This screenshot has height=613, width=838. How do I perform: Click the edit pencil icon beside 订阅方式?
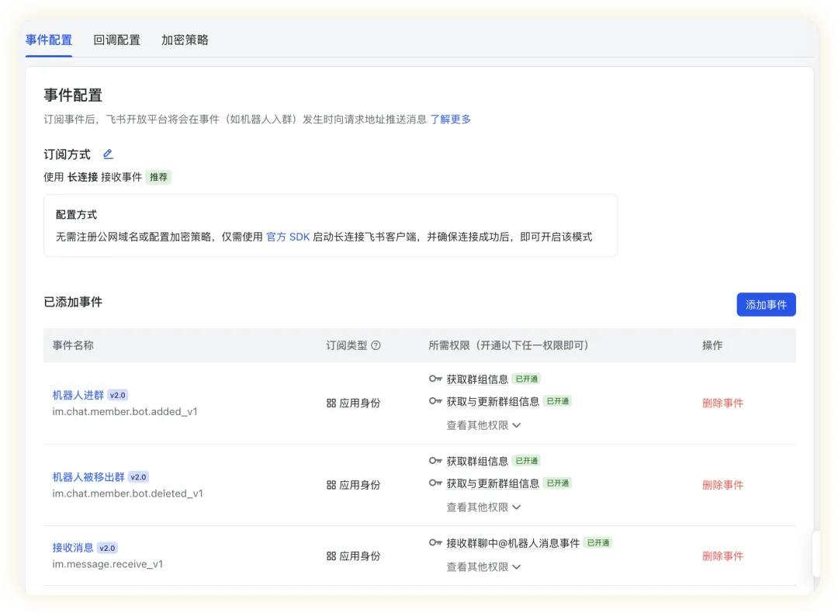pos(108,154)
